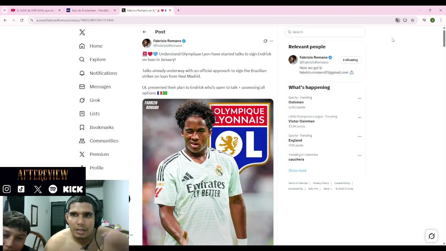Open the Explore magnifier icon
Viewport: 446px width, 251px height.
82,60
